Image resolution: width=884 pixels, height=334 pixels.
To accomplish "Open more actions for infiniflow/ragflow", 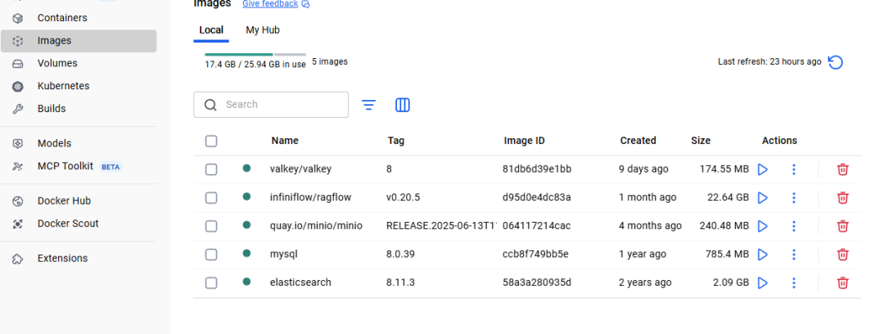I will point(794,197).
